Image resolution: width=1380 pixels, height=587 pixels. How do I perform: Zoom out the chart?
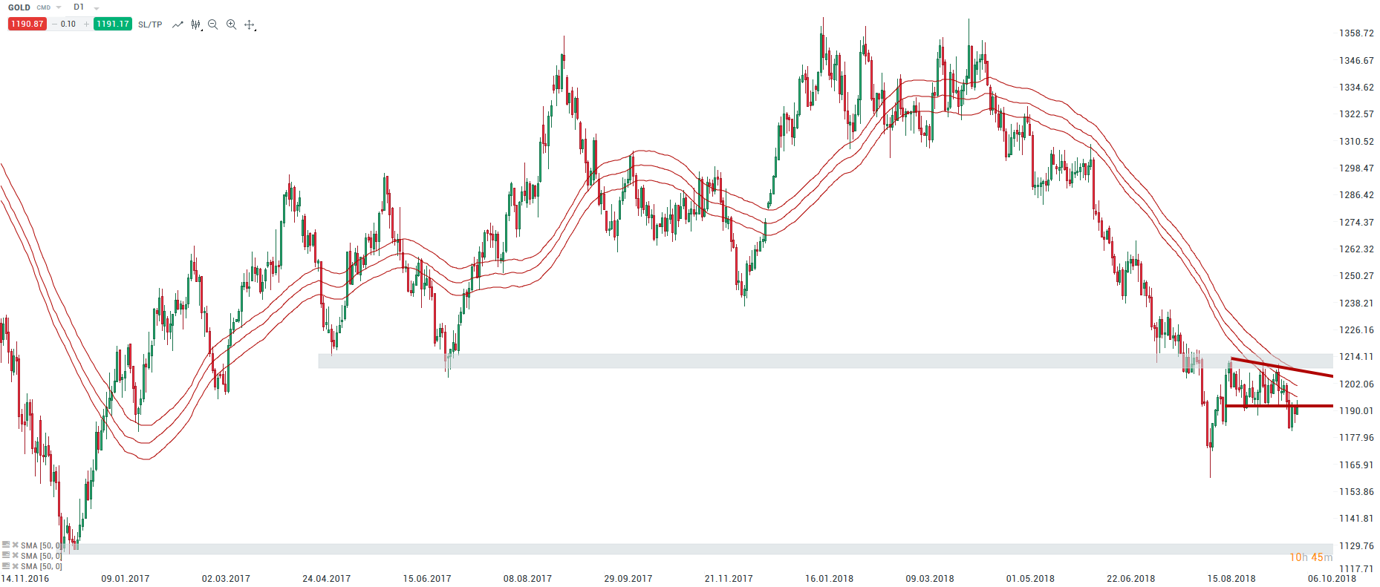(x=213, y=24)
